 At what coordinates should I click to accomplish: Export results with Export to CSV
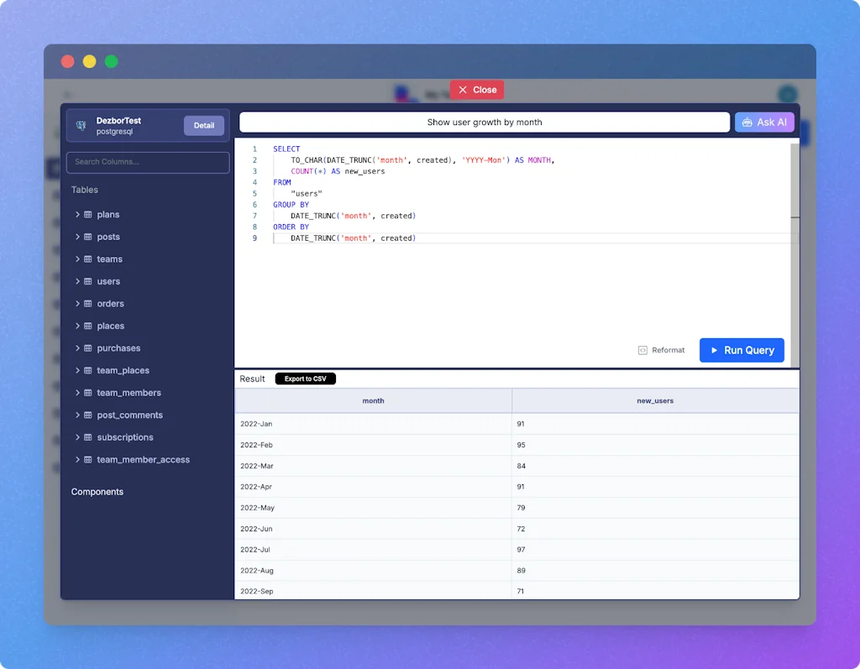[x=305, y=379]
